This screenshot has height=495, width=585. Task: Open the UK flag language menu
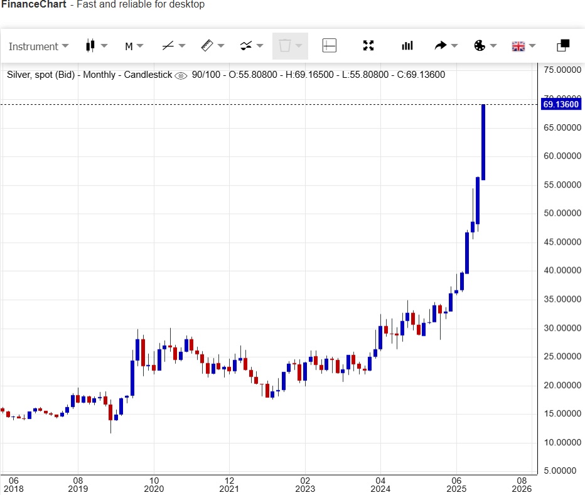click(x=518, y=45)
